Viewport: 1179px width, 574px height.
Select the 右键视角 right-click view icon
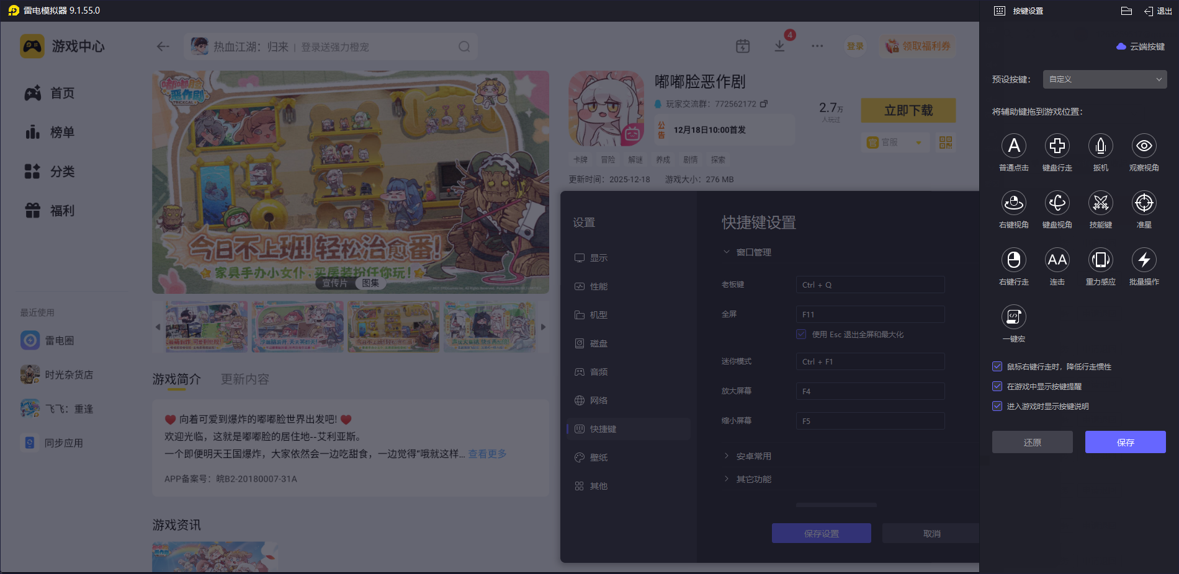[1014, 203]
